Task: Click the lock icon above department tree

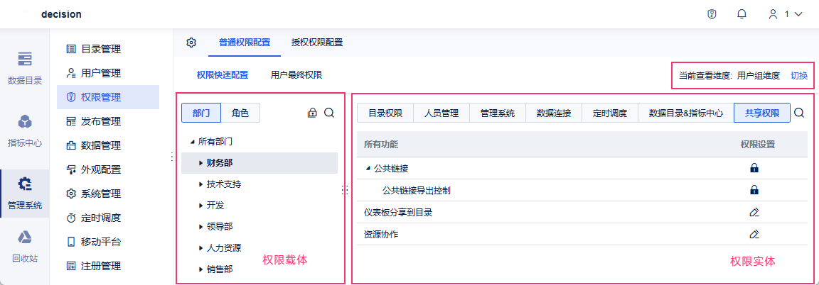Action: (312, 113)
